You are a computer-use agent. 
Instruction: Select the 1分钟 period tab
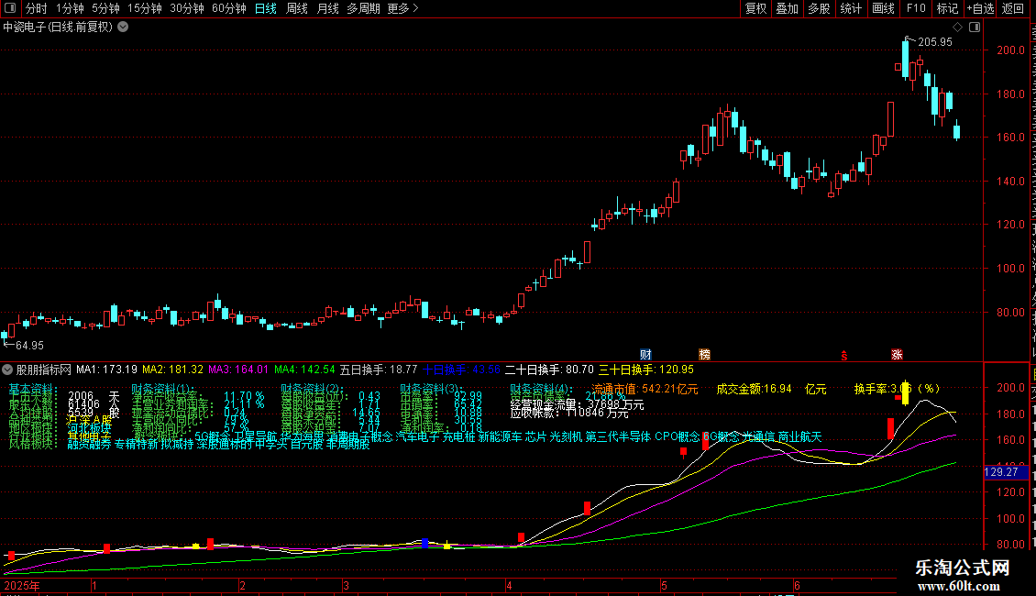pyautogui.click(x=70, y=8)
